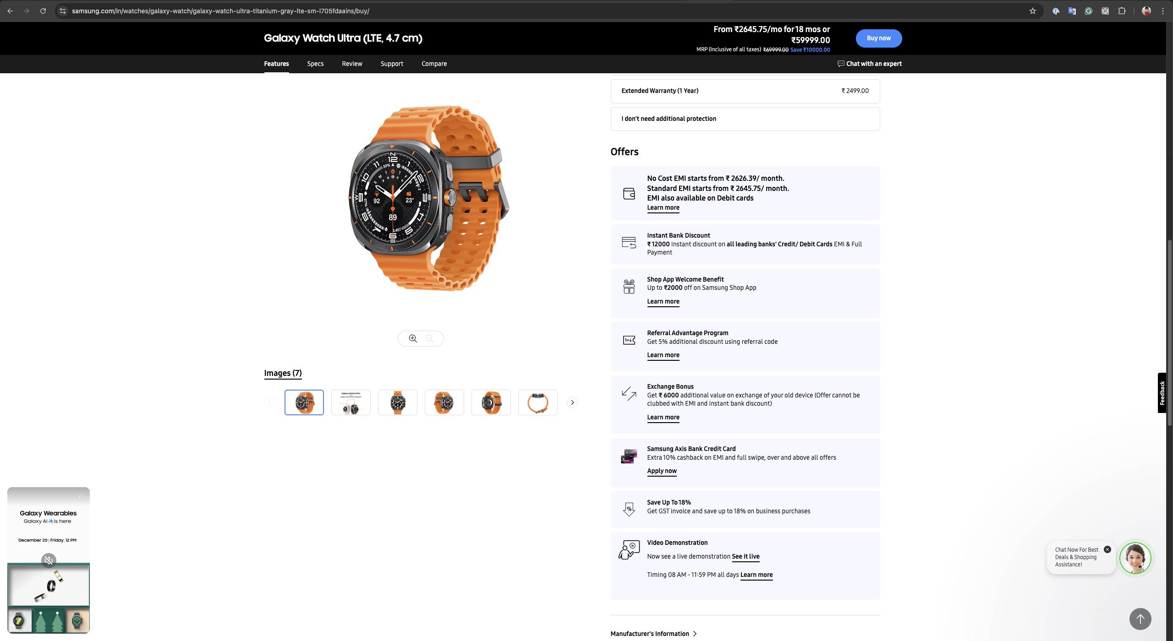Choose I don't need additional protection
This screenshot has width=1173, height=641.
tap(745, 119)
